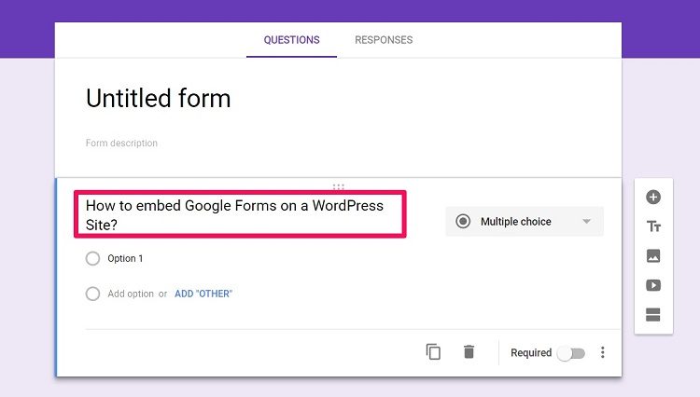Open the Multiple choice question type dropdown
The image size is (700, 397).
coord(525,222)
